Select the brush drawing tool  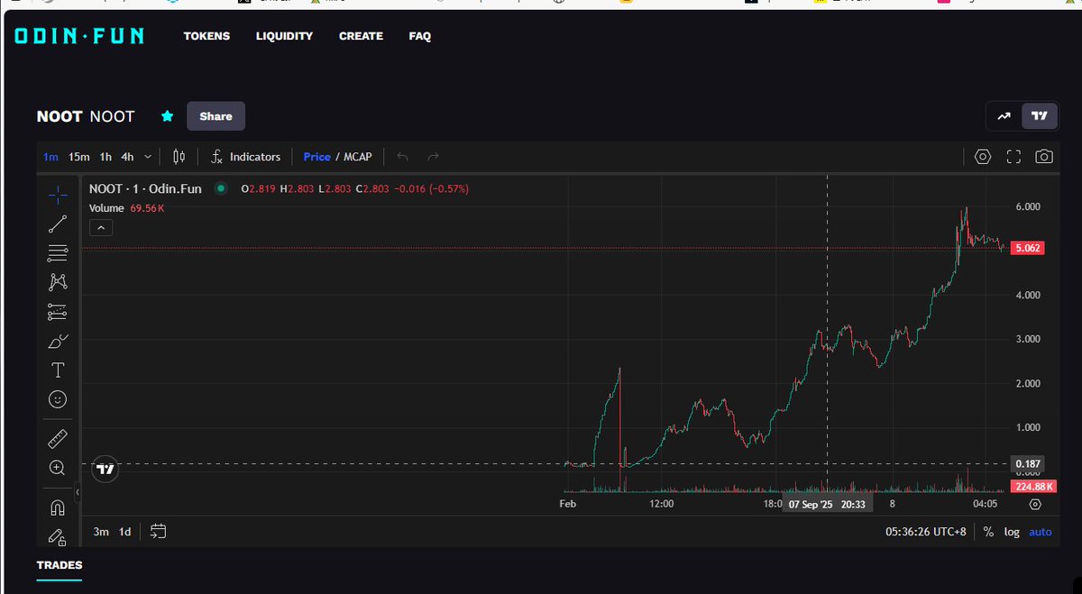point(58,341)
